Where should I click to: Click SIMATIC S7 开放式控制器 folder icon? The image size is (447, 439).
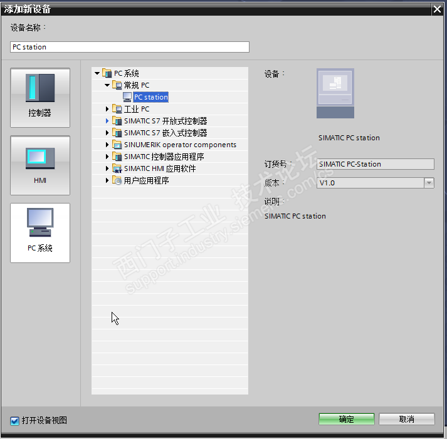(x=117, y=121)
